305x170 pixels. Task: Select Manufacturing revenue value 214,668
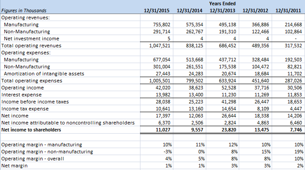[293, 25]
